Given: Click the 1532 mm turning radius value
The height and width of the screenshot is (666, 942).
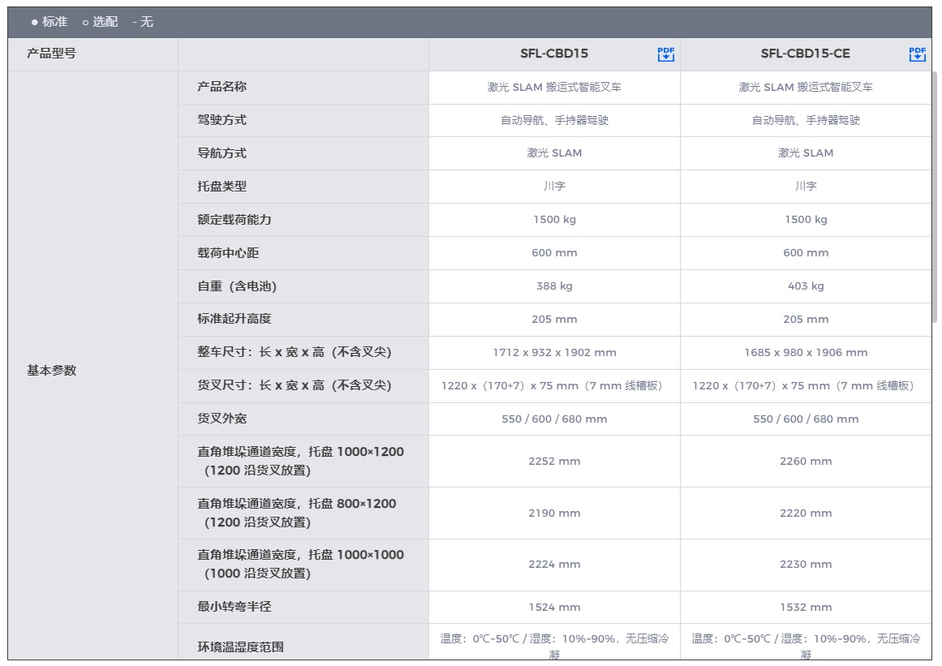Looking at the screenshot, I should [805, 607].
